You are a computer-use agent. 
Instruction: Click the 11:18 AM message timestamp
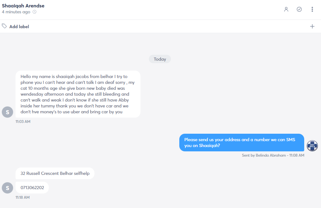click(22, 197)
